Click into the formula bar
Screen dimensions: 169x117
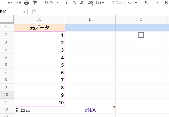pos(105,12)
